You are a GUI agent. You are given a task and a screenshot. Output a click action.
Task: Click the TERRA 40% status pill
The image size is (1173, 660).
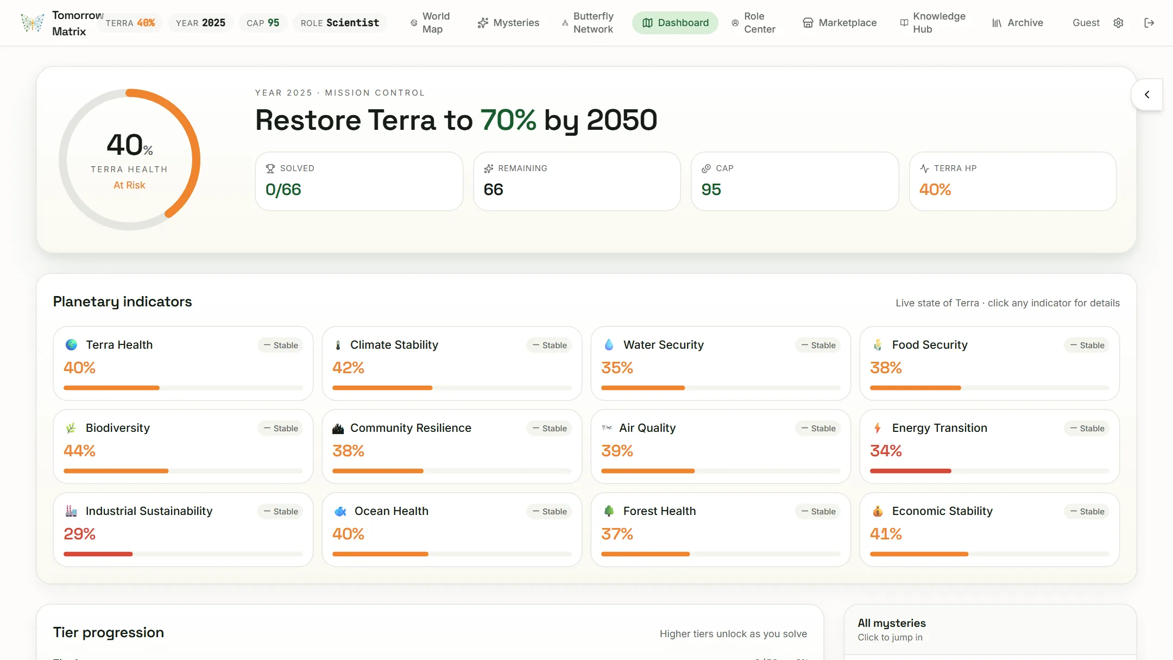130,23
